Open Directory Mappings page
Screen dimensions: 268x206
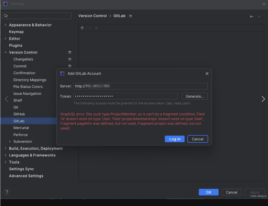coord(30,80)
